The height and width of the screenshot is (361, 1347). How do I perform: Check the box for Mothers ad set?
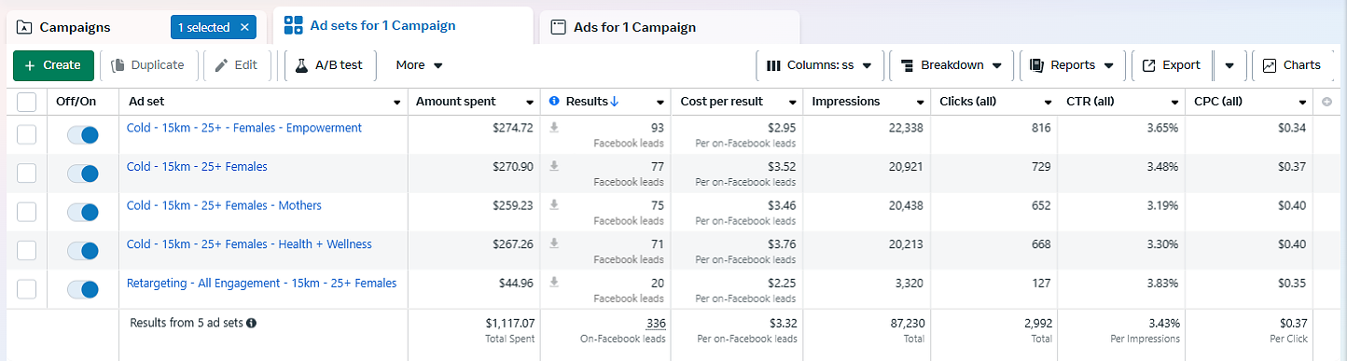27,212
